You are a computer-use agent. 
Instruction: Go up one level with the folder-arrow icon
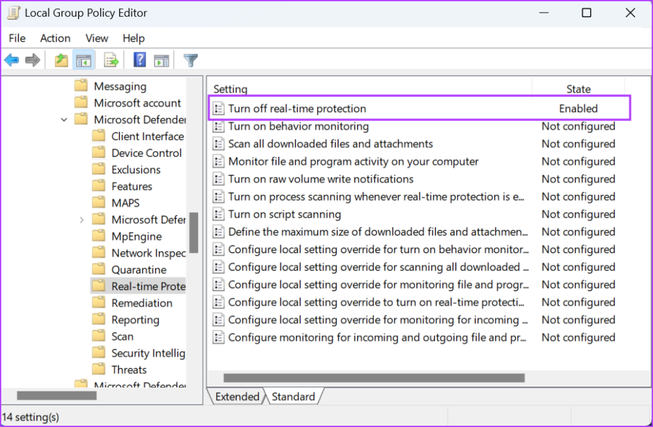[62, 61]
